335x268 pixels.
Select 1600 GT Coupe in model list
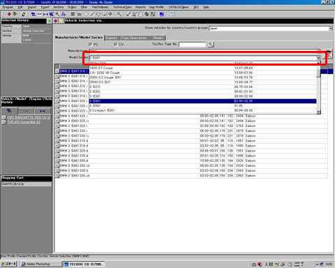point(203,68)
